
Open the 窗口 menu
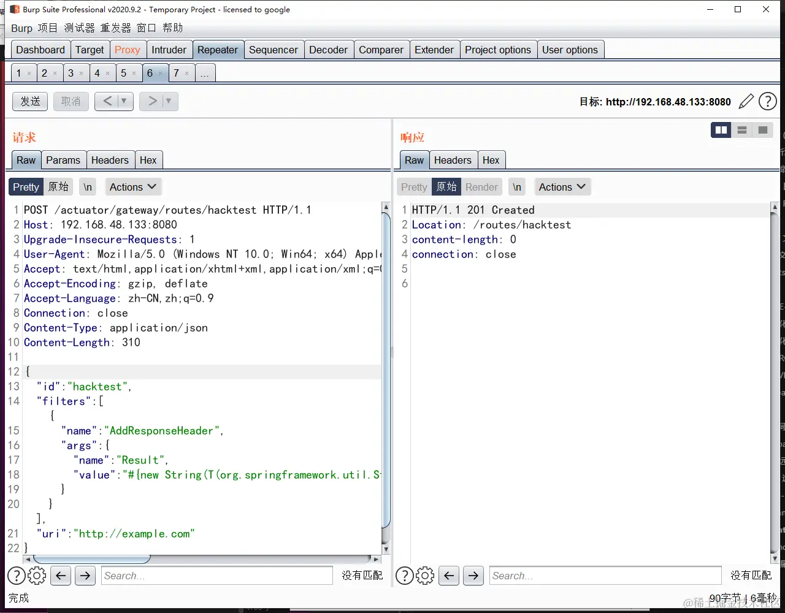coord(147,28)
